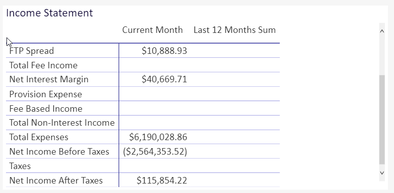This screenshot has height=193, width=394.
Task: Click the $40,669.71 value cell
Action: click(165, 79)
